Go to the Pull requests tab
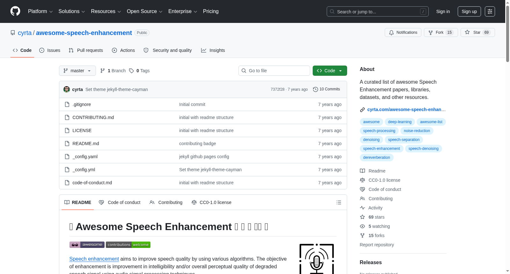 (86, 50)
